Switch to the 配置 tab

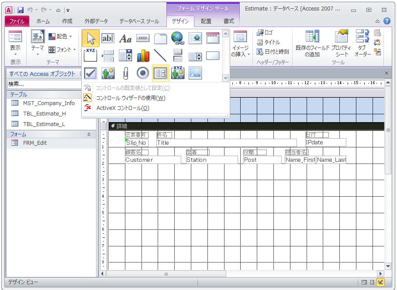tap(206, 21)
